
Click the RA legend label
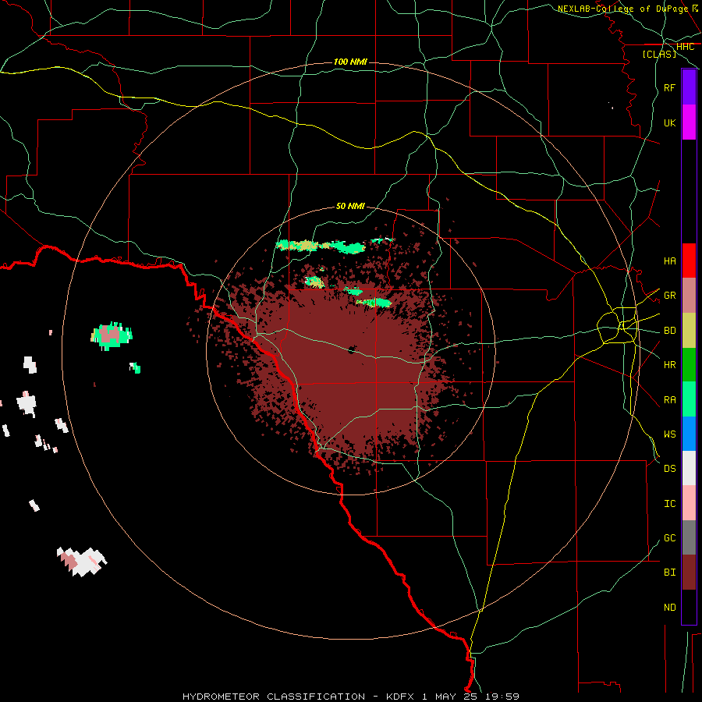(x=669, y=400)
